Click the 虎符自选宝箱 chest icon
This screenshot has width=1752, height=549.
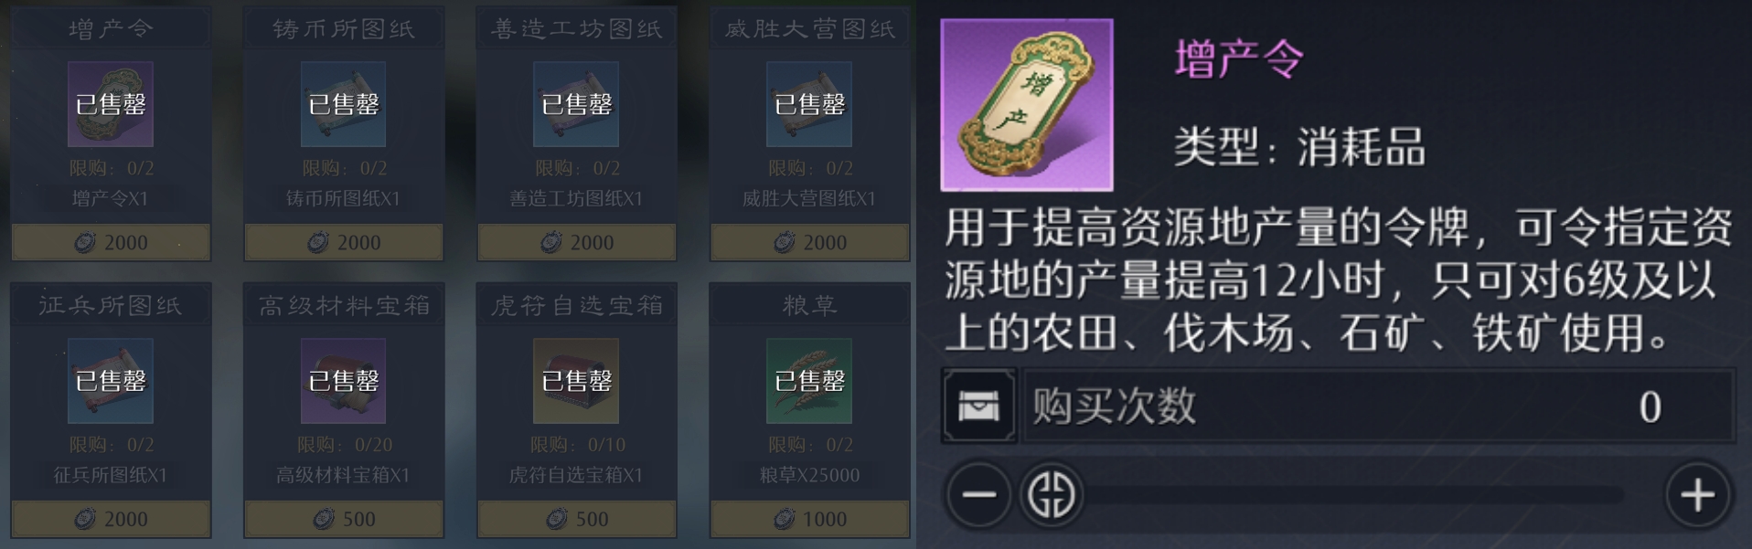[576, 381]
